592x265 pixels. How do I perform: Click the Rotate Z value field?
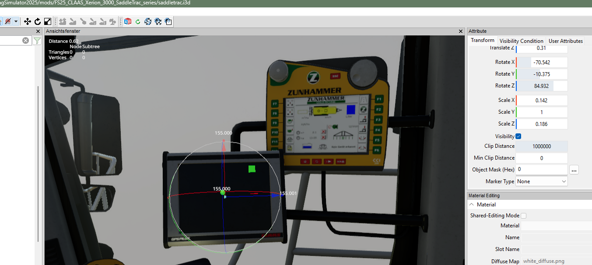542,86
